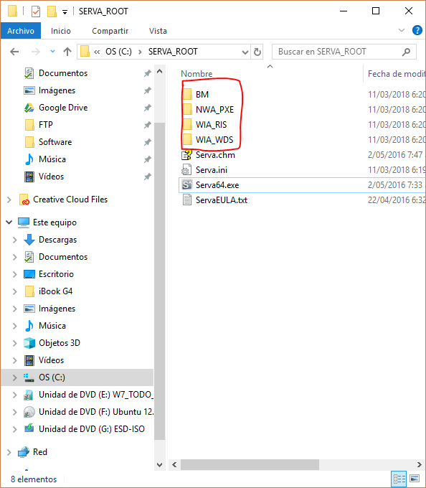Expand Creative Cloud Files node
Viewport: 426px width, 488px height.
(9, 200)
